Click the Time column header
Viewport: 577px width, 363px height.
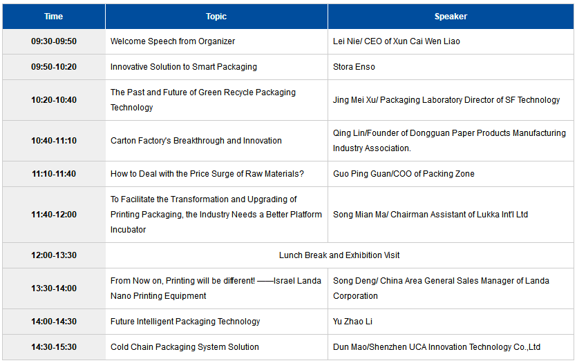pyautogui.click(x=54, y=17)
